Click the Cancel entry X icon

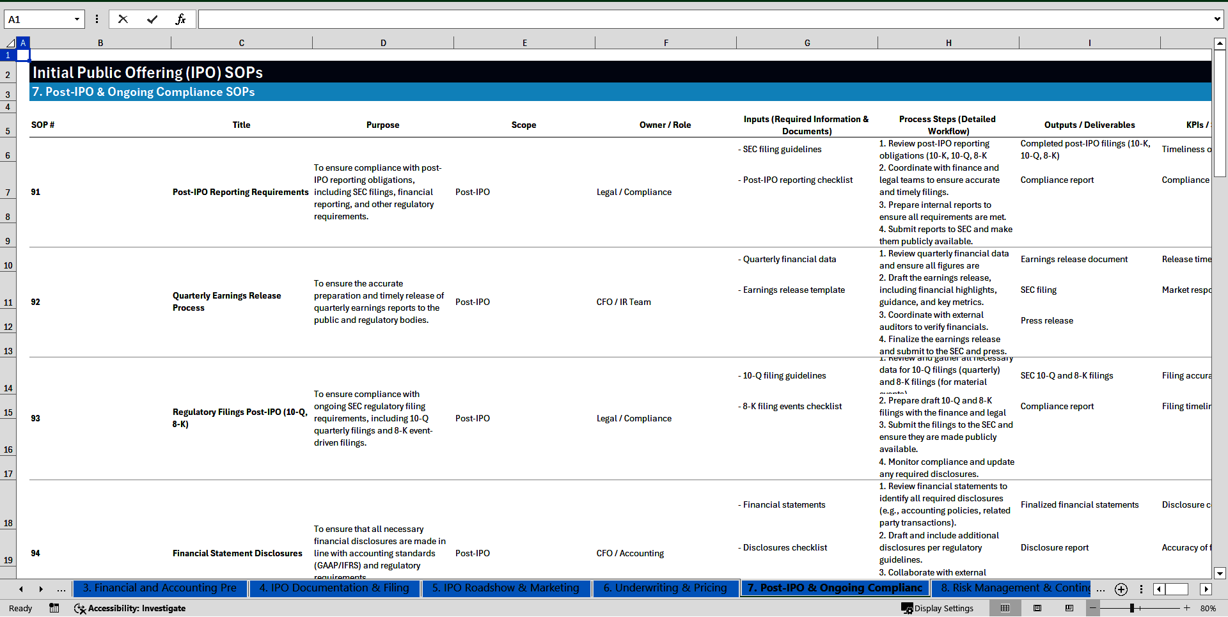tap(123, 19)
